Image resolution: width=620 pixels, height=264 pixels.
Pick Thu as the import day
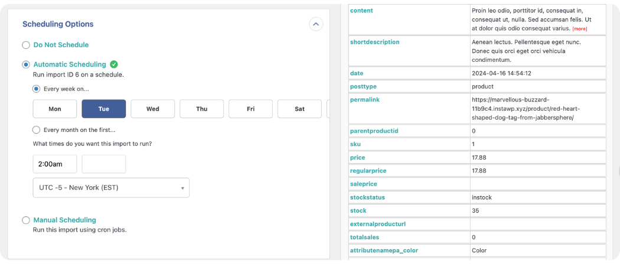click(202, 109)
